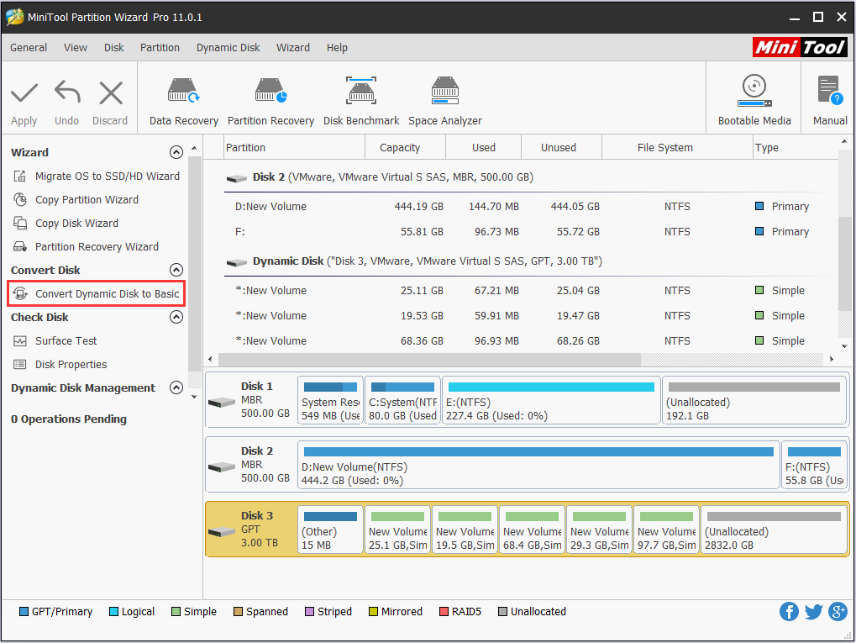Collapse the Check Disk section
This screenshot has height=643, width=856.
(176, 317)
